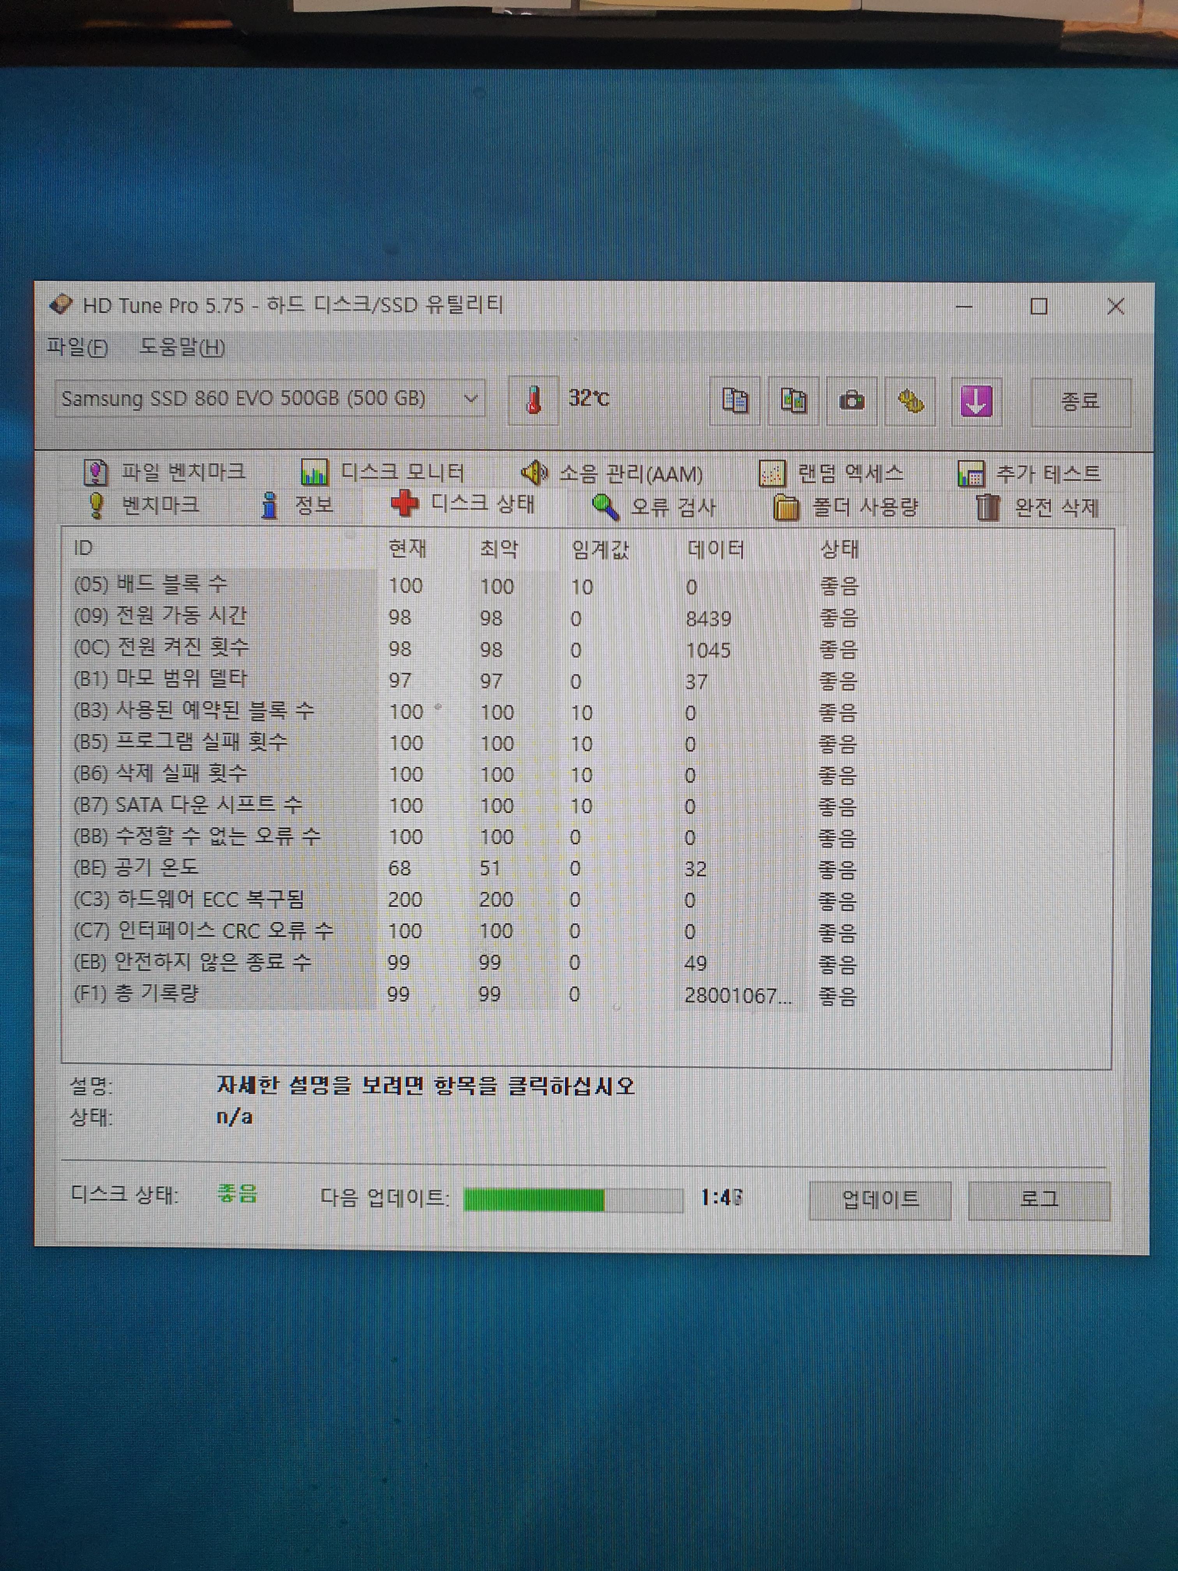Click the ID column header
Screen dimensions: 1178x1571
pyautogui.click(x=83, y=547)
